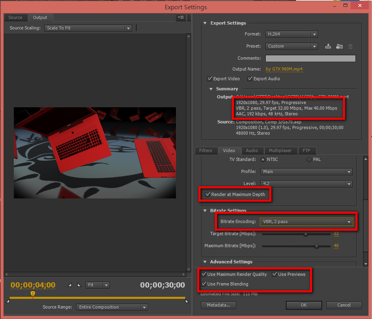This screenshot has height=319, width=372.
Task: Open the preview zoom Fit dropdown
Action: tap(97, 285)
